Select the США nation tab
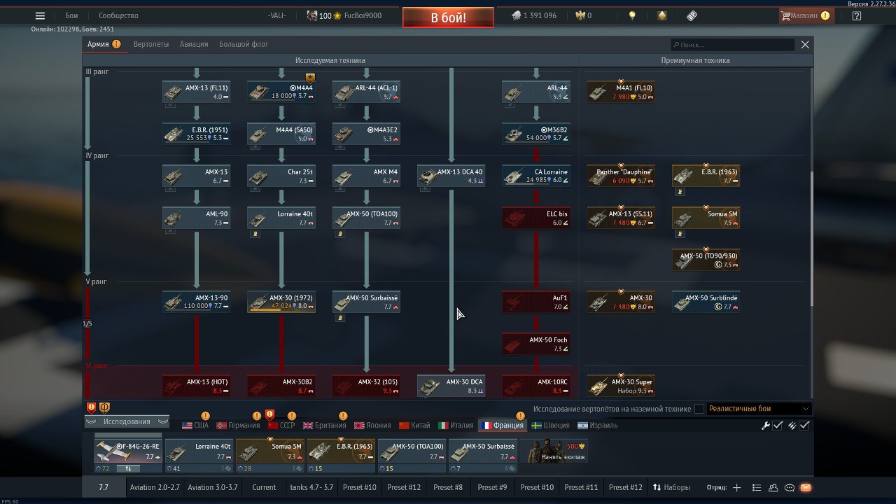The image size is (896, 504). pos(195,425)
